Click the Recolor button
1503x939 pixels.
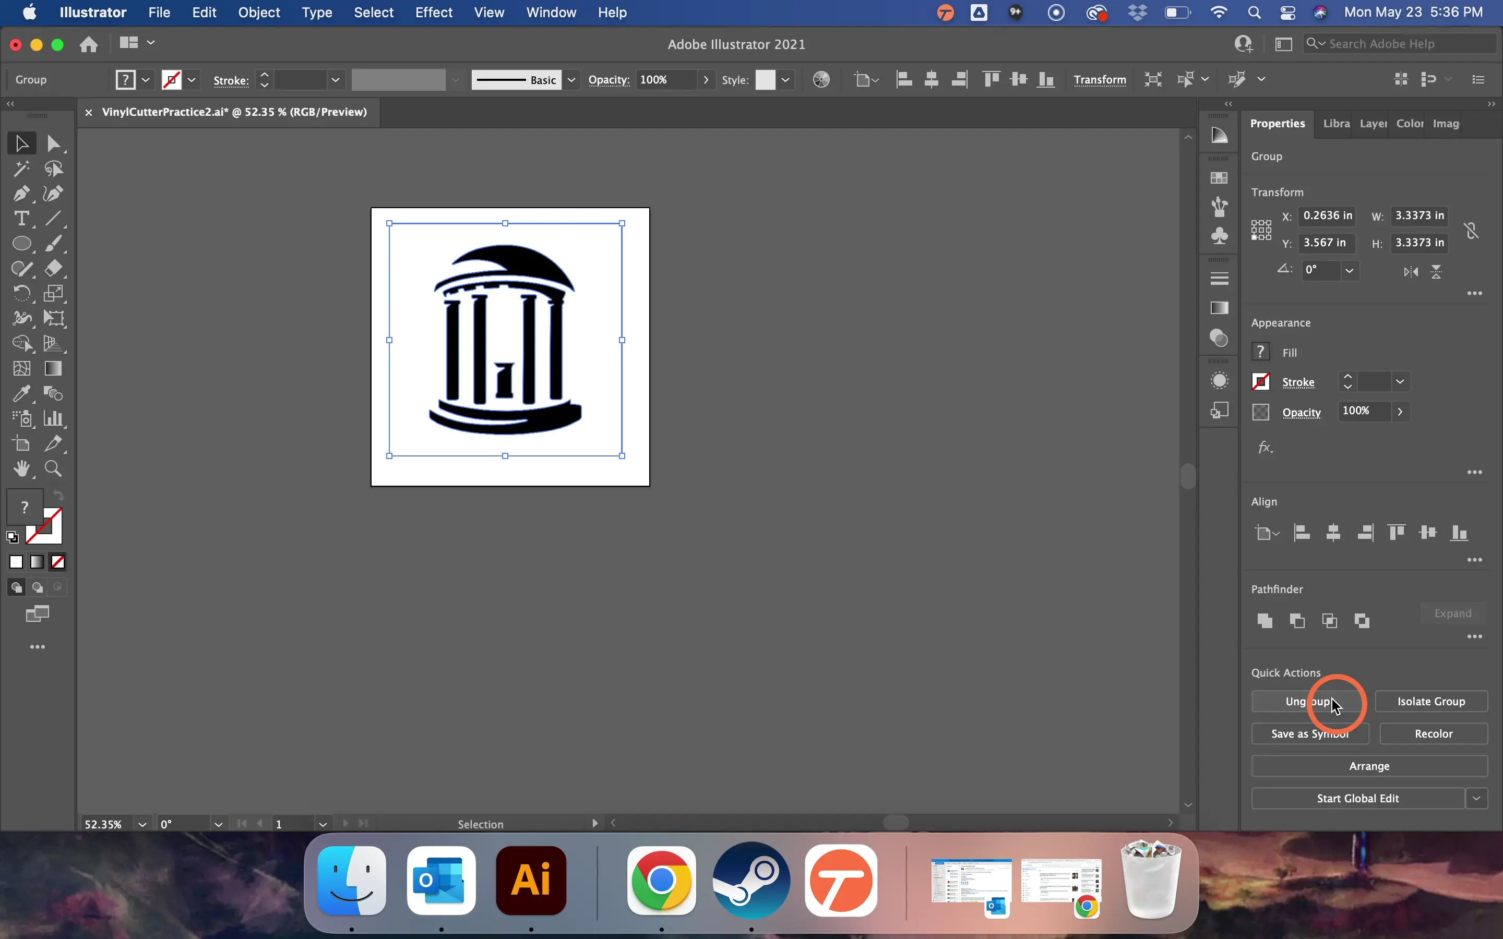1434,733
